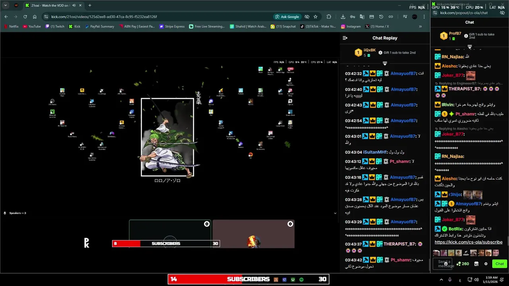
Task: Click the browser Back arrow
Action: [6, 17]
